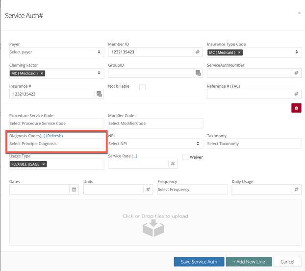Open the Select Frequency dropdown
The image size is (305, 271).
[x=192, y=189]
